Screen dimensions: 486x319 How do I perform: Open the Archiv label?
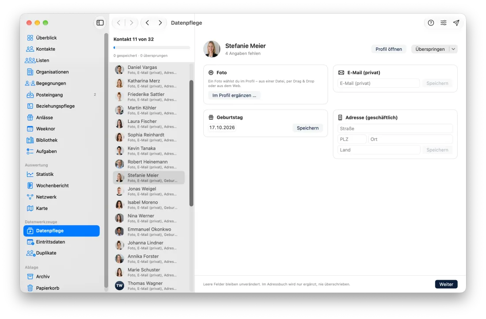[43, 277]
